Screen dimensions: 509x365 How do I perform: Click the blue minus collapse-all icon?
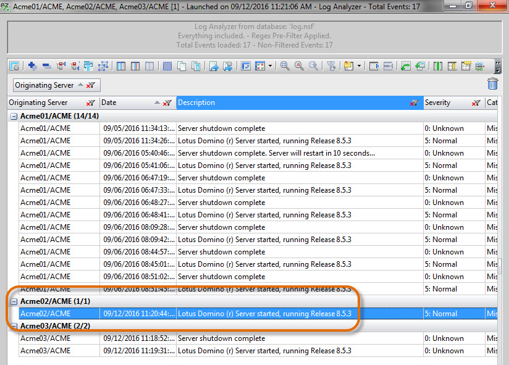(x=47, y=66)
